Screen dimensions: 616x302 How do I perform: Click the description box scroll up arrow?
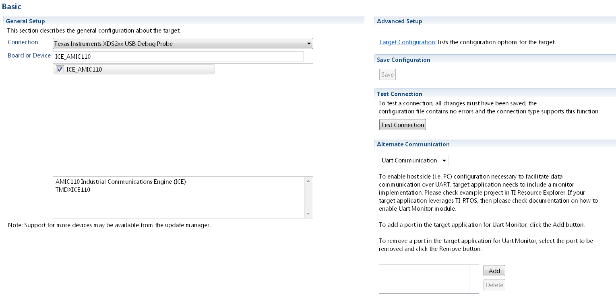coord(308,181)
